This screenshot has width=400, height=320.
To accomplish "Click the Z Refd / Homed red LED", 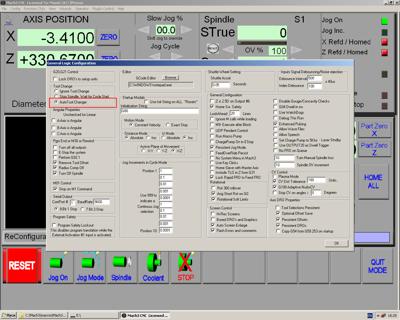I will [x=385, y=52].
